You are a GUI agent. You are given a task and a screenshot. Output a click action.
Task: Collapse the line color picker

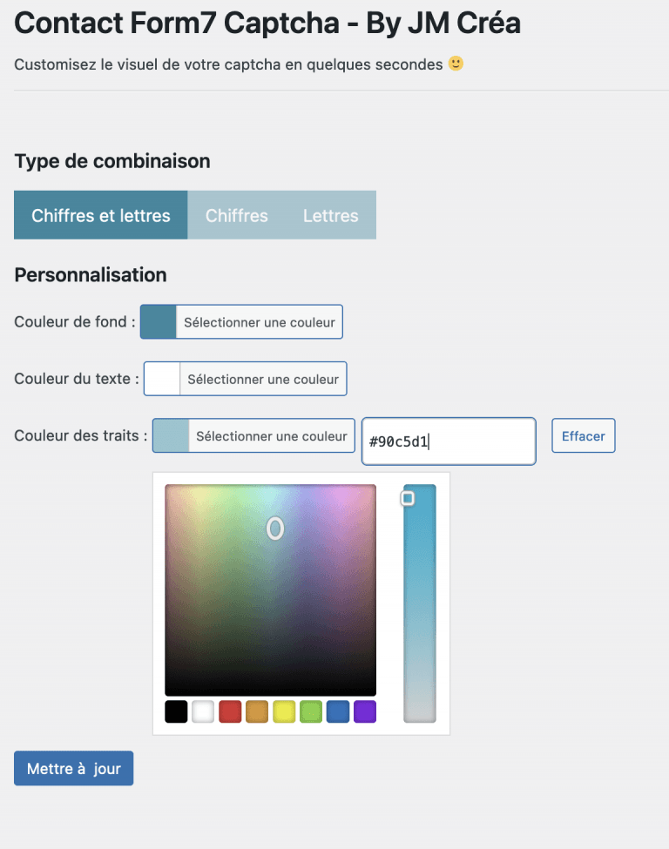click(271, 435)
